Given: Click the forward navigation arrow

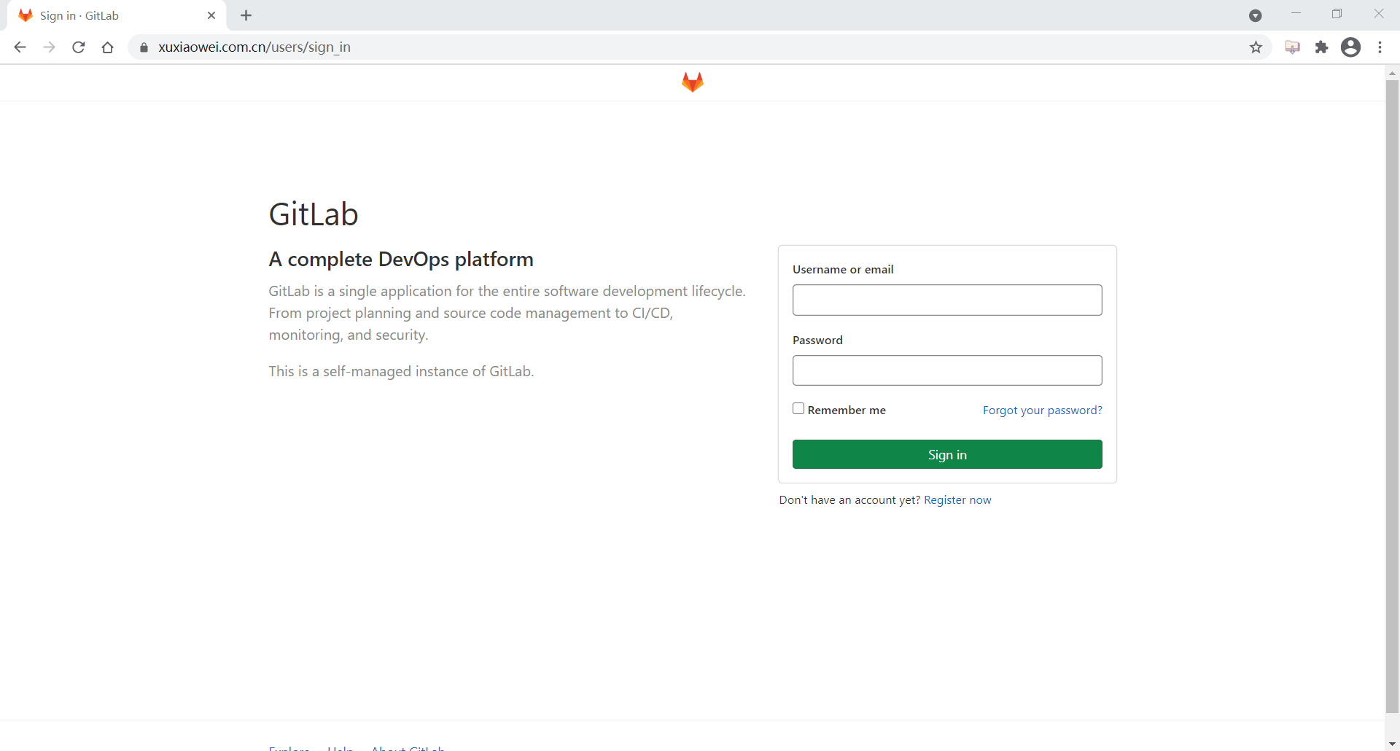Looking at the screenshot, I should (x=49, y=47).
